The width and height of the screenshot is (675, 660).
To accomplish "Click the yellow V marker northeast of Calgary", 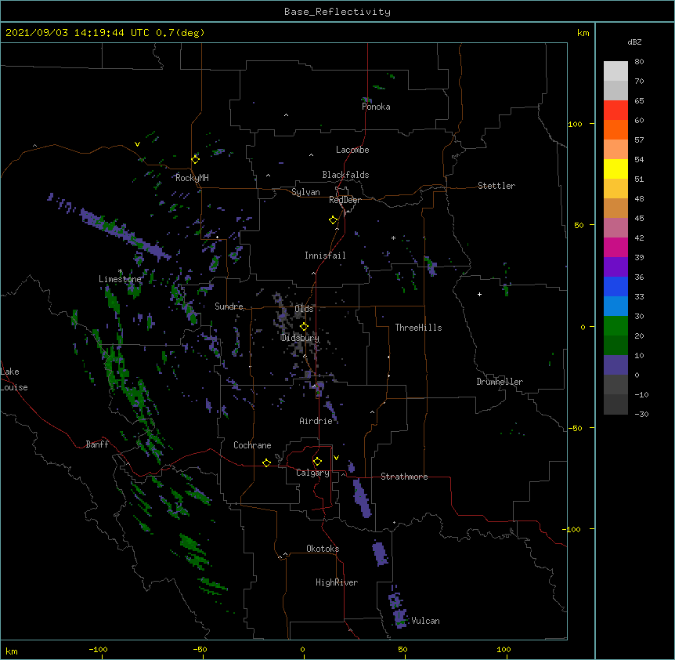I will pos(336,458).
